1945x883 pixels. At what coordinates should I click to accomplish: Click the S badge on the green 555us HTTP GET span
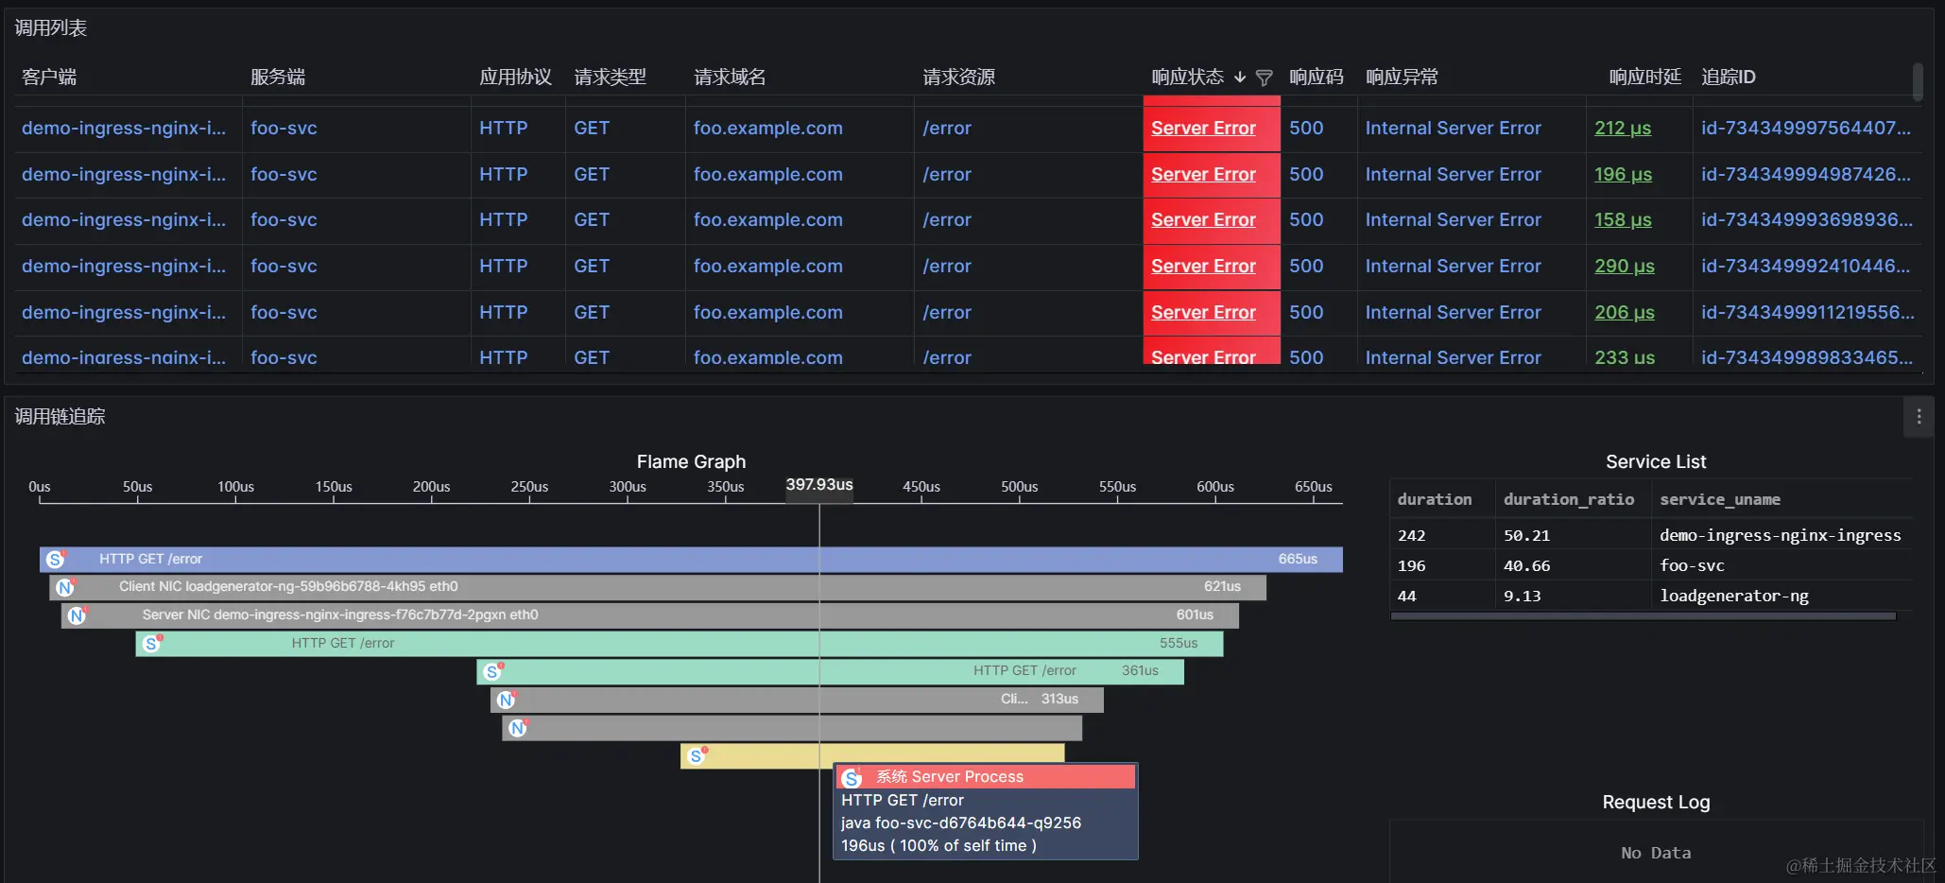pos(154,643)
